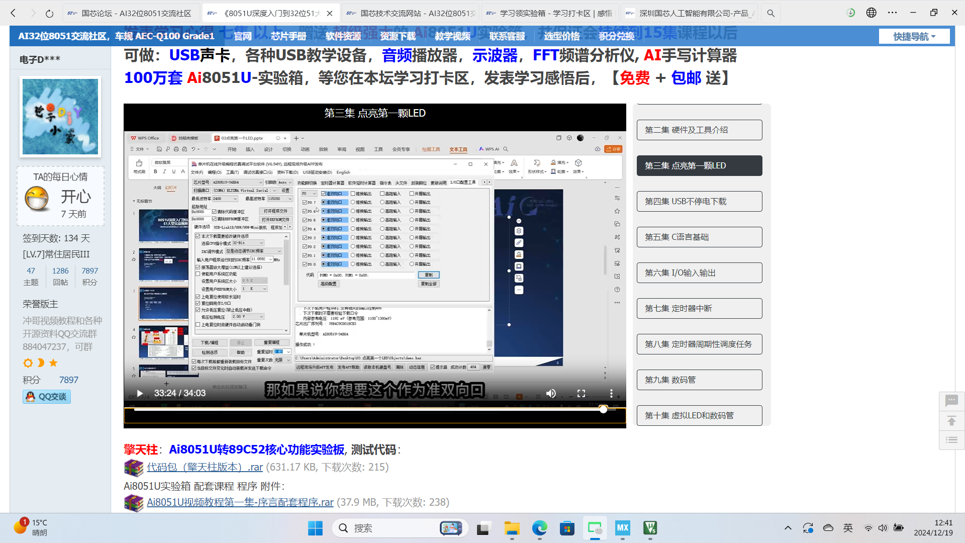The width and height of the screenshot is (965, 543).
Task: Switch to the 学习领实验箱 - 学习打卡区 tab
Action: pos(550,14)
